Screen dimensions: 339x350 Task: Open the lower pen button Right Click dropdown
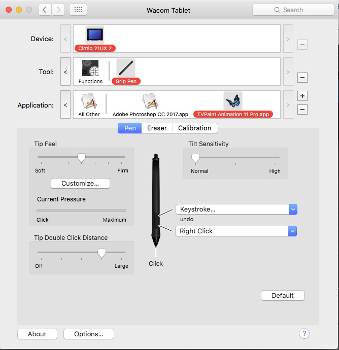236,231
